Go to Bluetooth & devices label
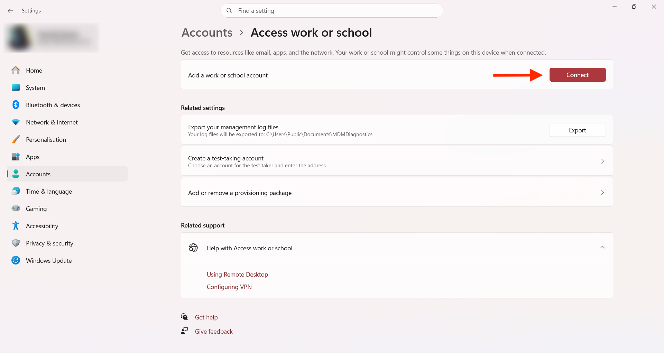Image resolution: width=664 pixels, height=353 pixels. (53, 105)
